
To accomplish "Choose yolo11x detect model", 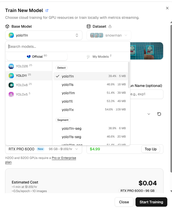I will coord(91,110).
